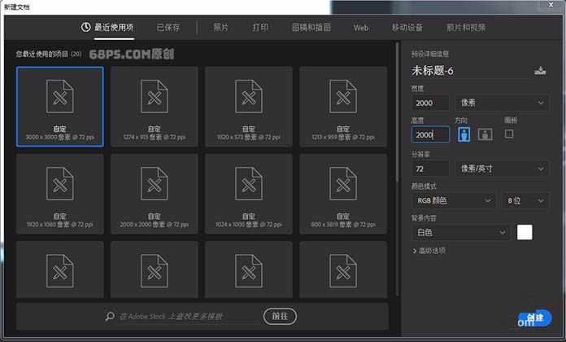The height and width of the screenshot is (342, 566).
Task: Click the clock icon on recent tab
Action: point(86,27)
